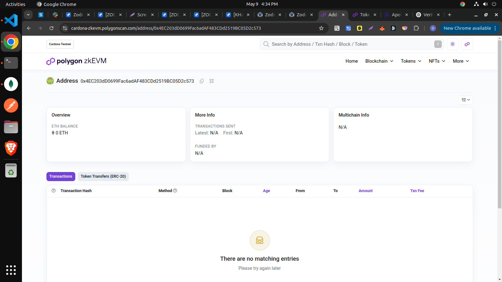This screenshot has height=282, width=502.
Task: Open the Polygon network selector icon
Action: [x=467, y=44]
